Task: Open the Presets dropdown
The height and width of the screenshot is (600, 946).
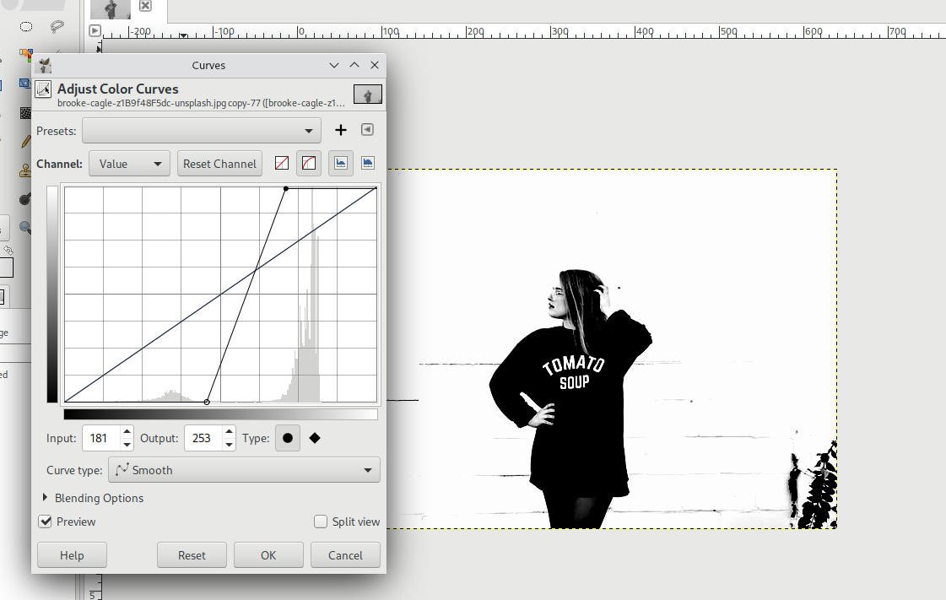Action: click(x=202, y=131)
